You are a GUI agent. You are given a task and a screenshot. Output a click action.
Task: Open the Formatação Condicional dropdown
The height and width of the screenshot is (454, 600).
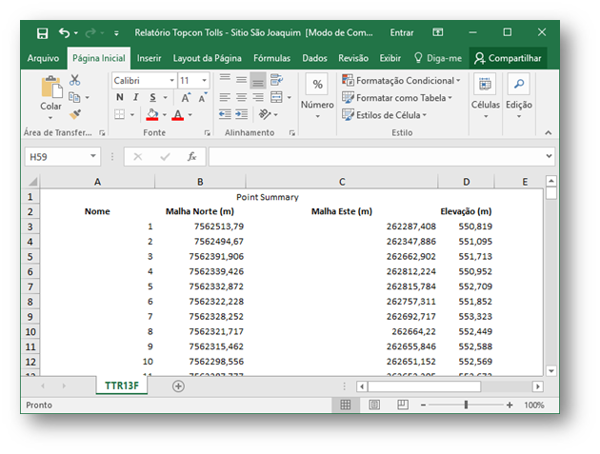pyautogui.click(x=400, y=81)
